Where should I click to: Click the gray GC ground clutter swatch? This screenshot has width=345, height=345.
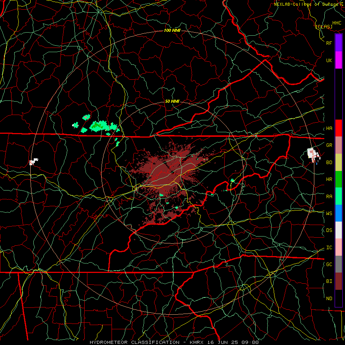338,264
